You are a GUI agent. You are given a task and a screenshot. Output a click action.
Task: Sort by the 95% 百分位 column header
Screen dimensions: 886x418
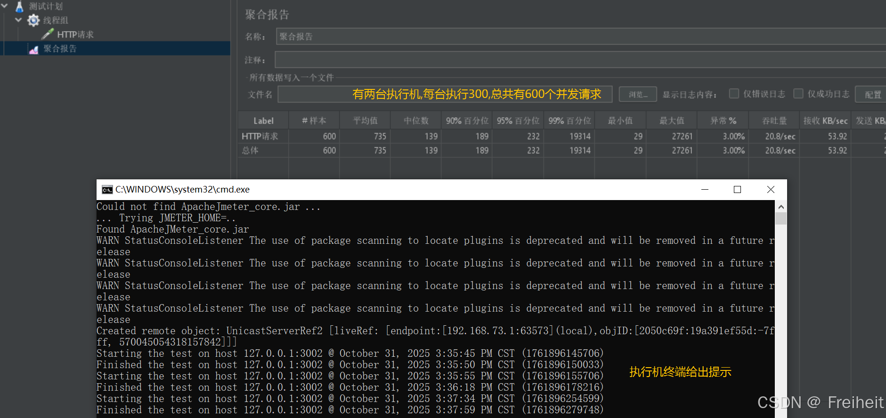(x=518, y=121)
